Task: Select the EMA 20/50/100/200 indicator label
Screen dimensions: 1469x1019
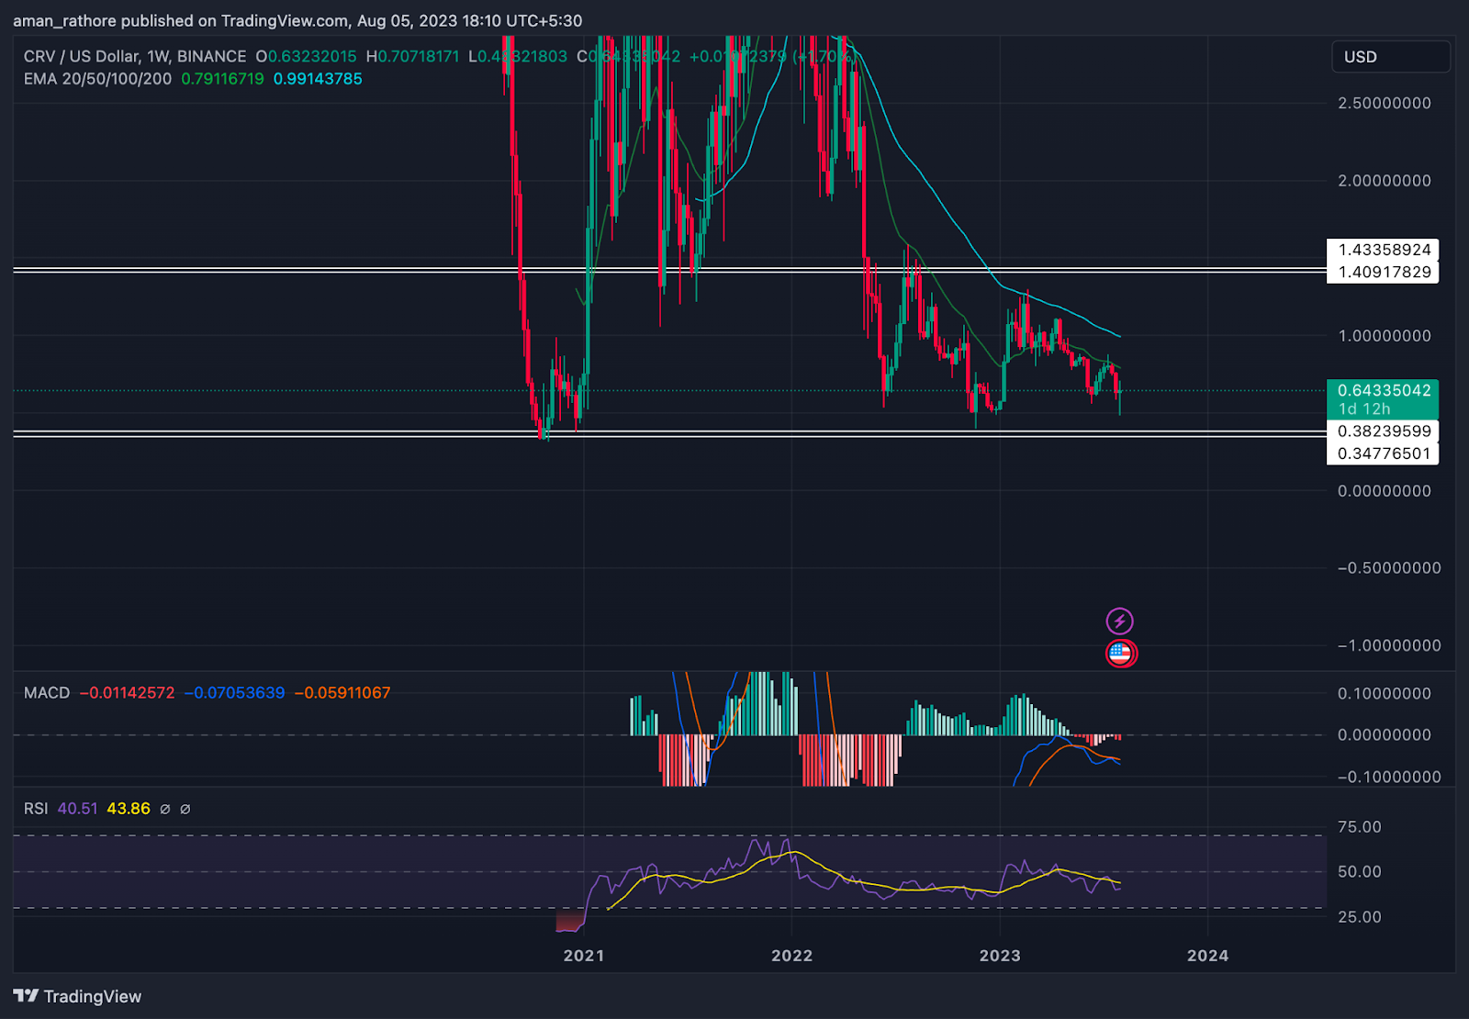Action: tap(97, 79)
